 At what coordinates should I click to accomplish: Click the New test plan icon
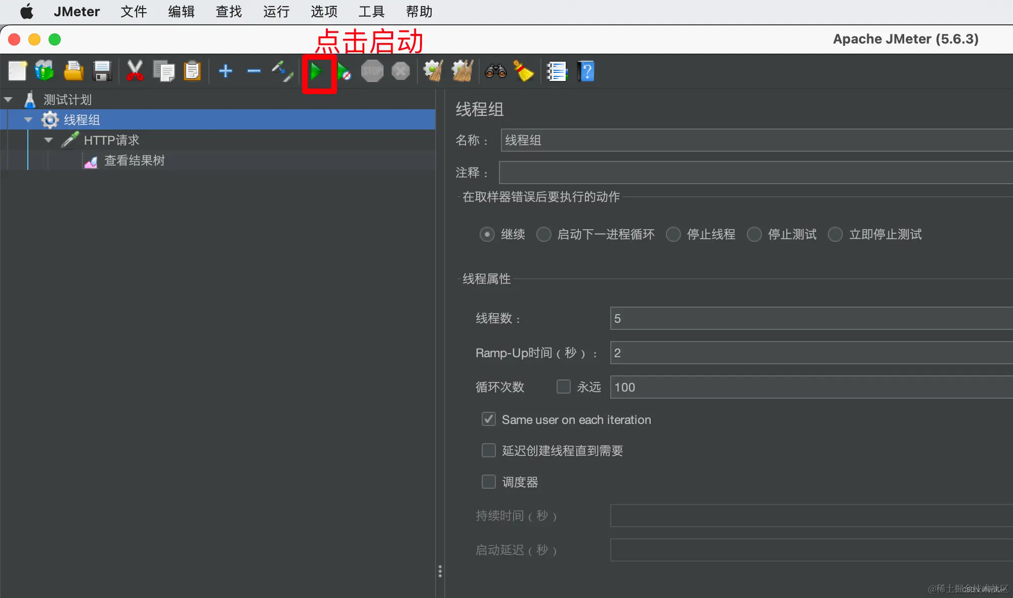18,71
